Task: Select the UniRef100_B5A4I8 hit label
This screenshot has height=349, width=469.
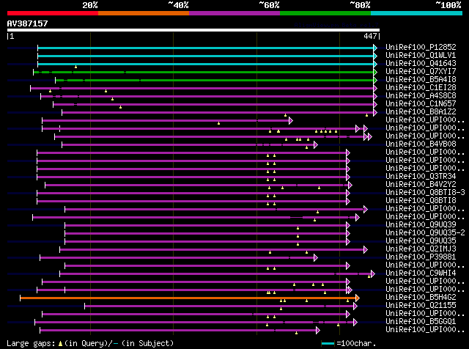Action: coord(421,80)
